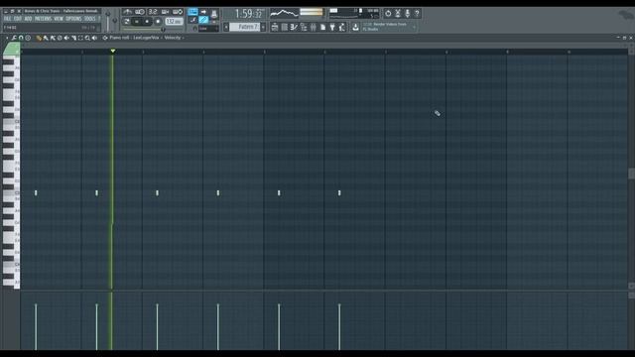This screenshot has height=357, width=635.
Task: Open the playlist view from shortcut icons
Action: [275, 27]
